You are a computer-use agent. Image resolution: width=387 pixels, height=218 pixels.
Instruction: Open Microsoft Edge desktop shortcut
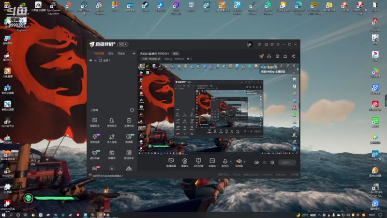[298, 8]
